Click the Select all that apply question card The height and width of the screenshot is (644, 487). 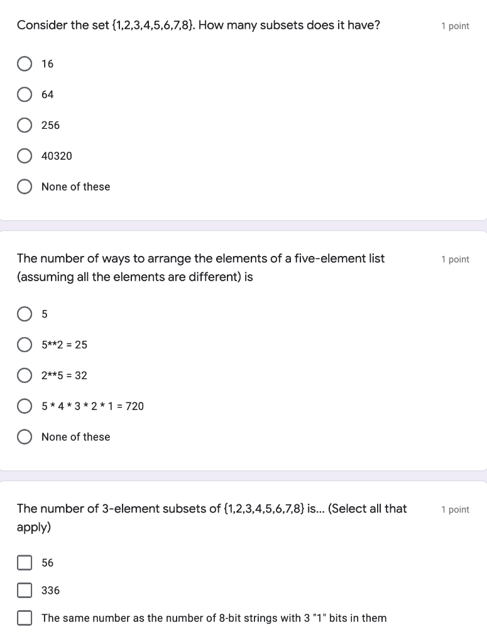pos(243,560)
